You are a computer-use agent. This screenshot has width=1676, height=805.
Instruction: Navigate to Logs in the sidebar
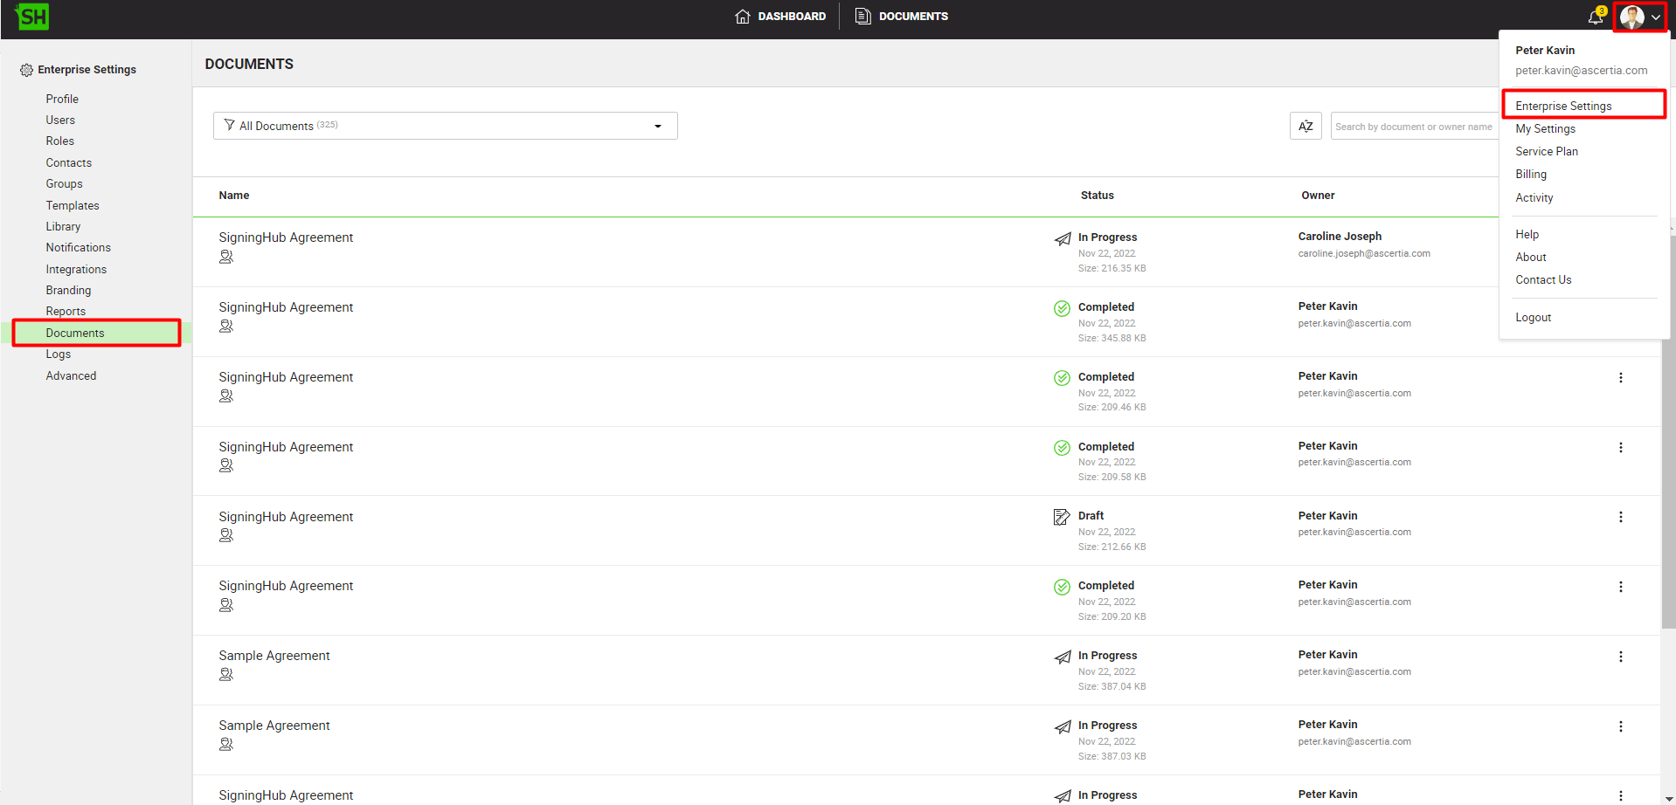tap(59, 354)
